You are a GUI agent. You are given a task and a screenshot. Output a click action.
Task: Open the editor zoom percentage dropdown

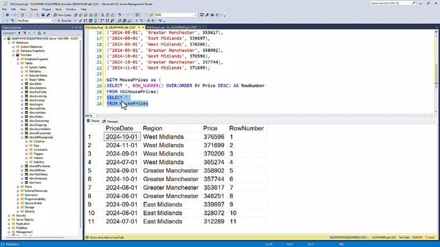(97, 116)
